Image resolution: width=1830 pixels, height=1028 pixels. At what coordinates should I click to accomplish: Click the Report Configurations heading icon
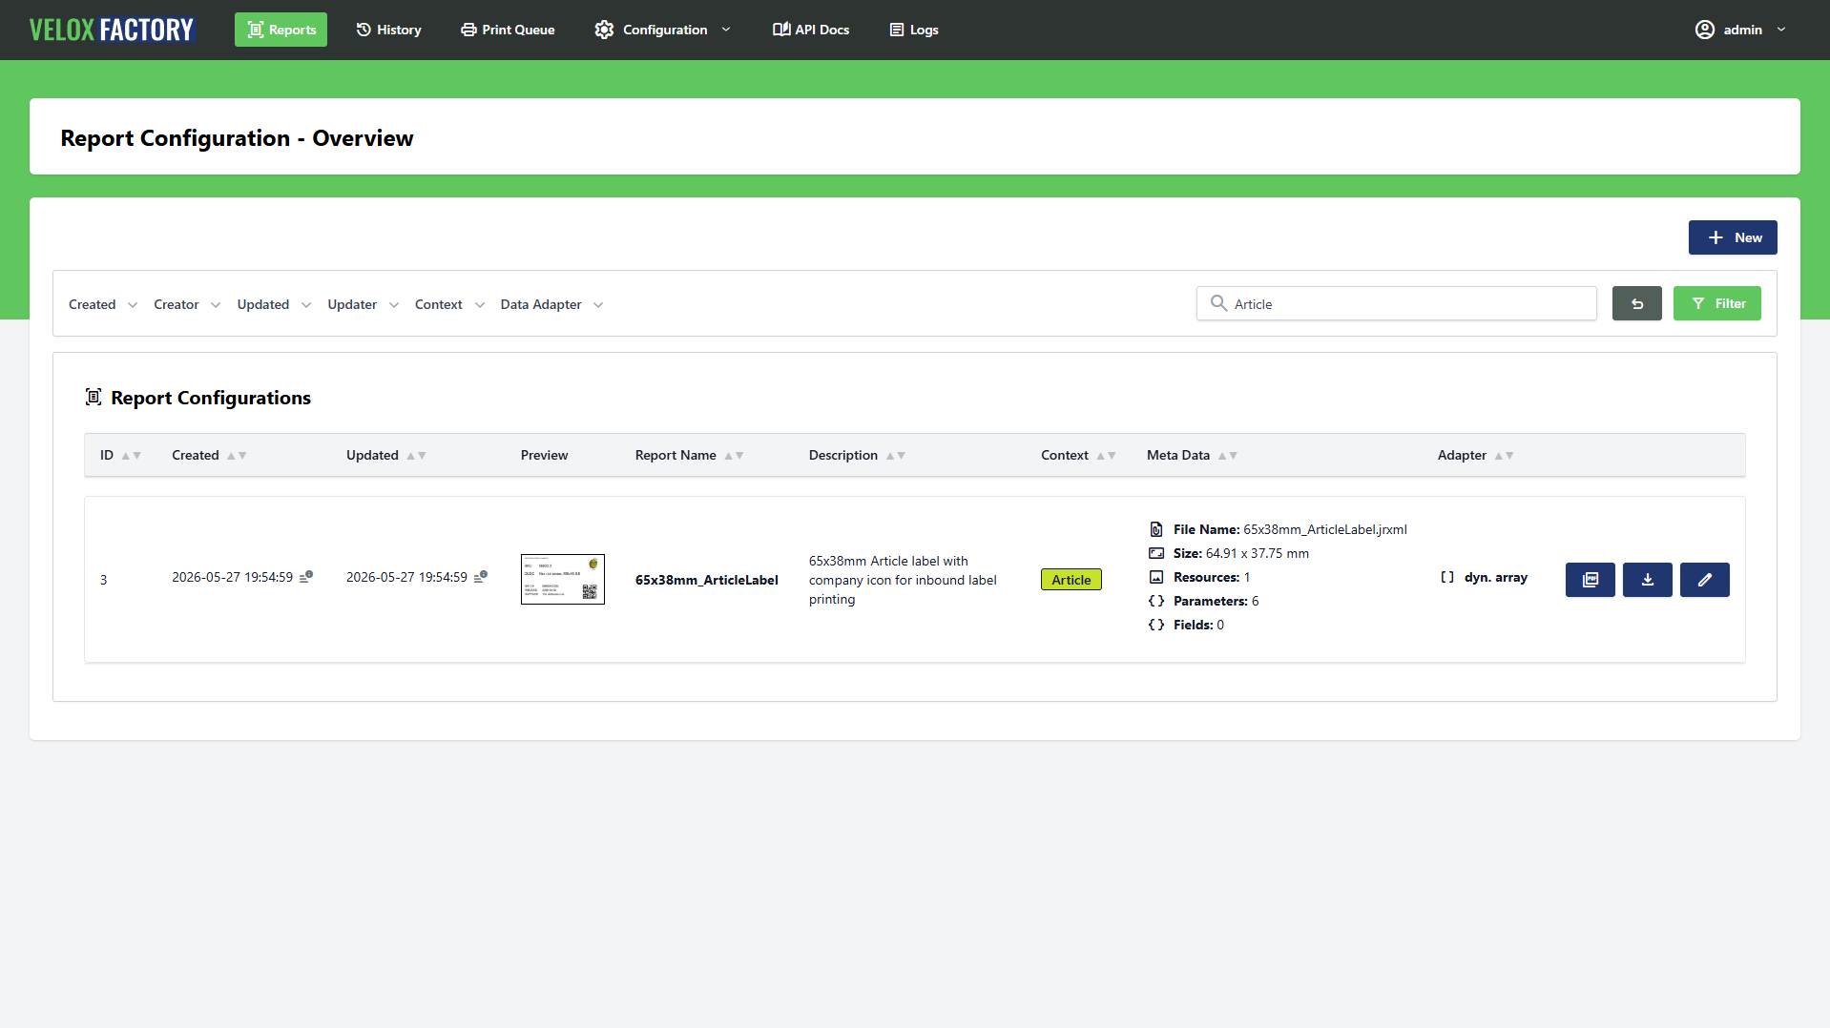pyautogui.click(x=94, y=397)
